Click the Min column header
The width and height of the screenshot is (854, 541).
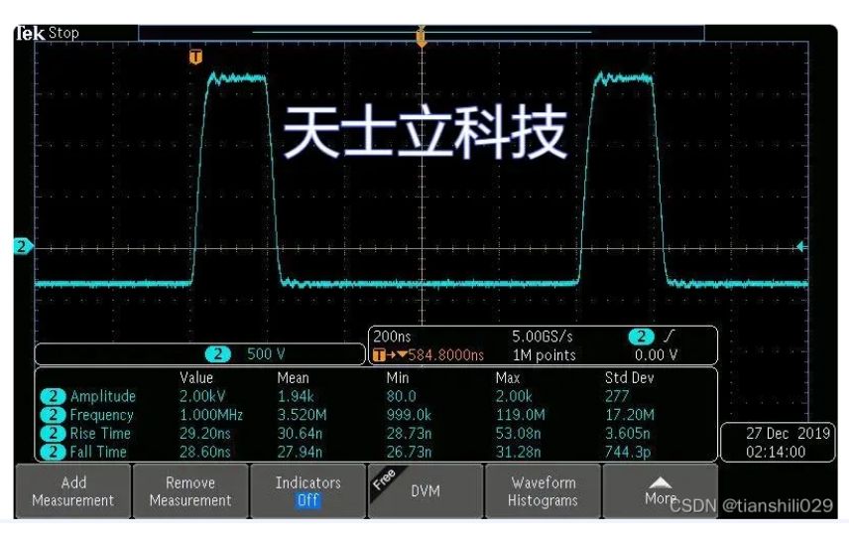tap(398, 377)
